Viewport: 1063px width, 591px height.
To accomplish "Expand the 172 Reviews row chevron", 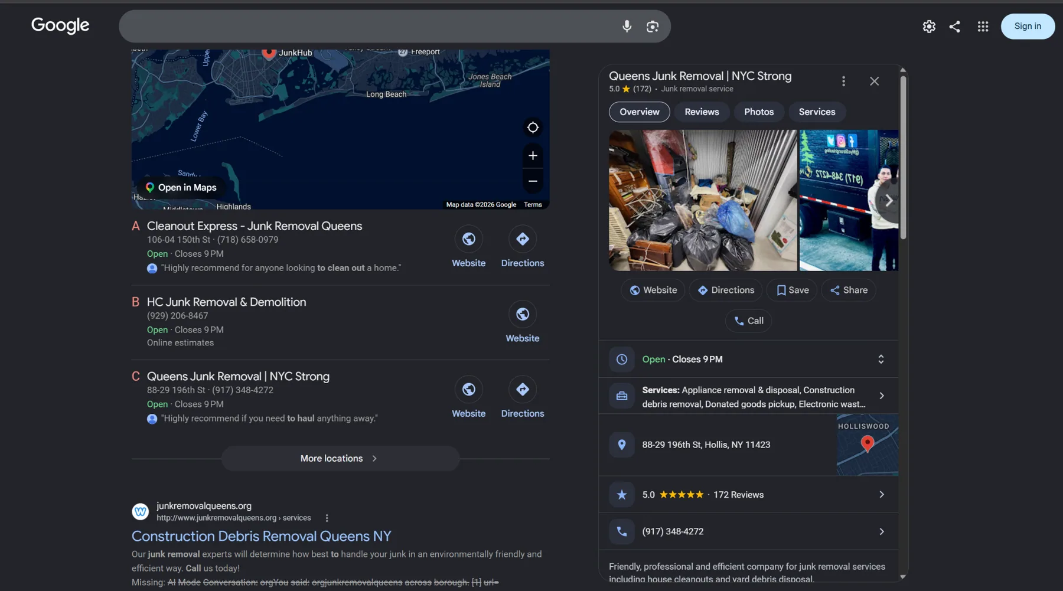I will [x=882, y=495].
